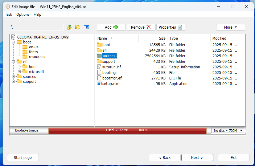Click the view mode grid icon

click(86, 27)
